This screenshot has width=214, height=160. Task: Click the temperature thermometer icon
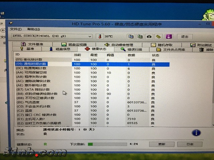99,36
